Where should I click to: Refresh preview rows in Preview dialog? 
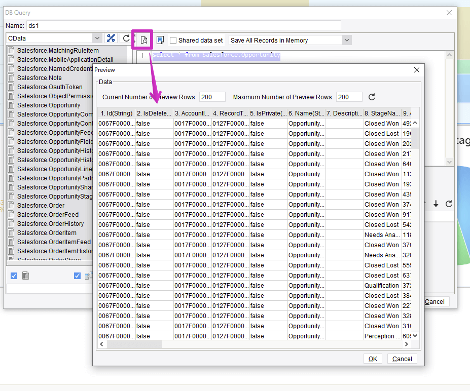[372, 97]
